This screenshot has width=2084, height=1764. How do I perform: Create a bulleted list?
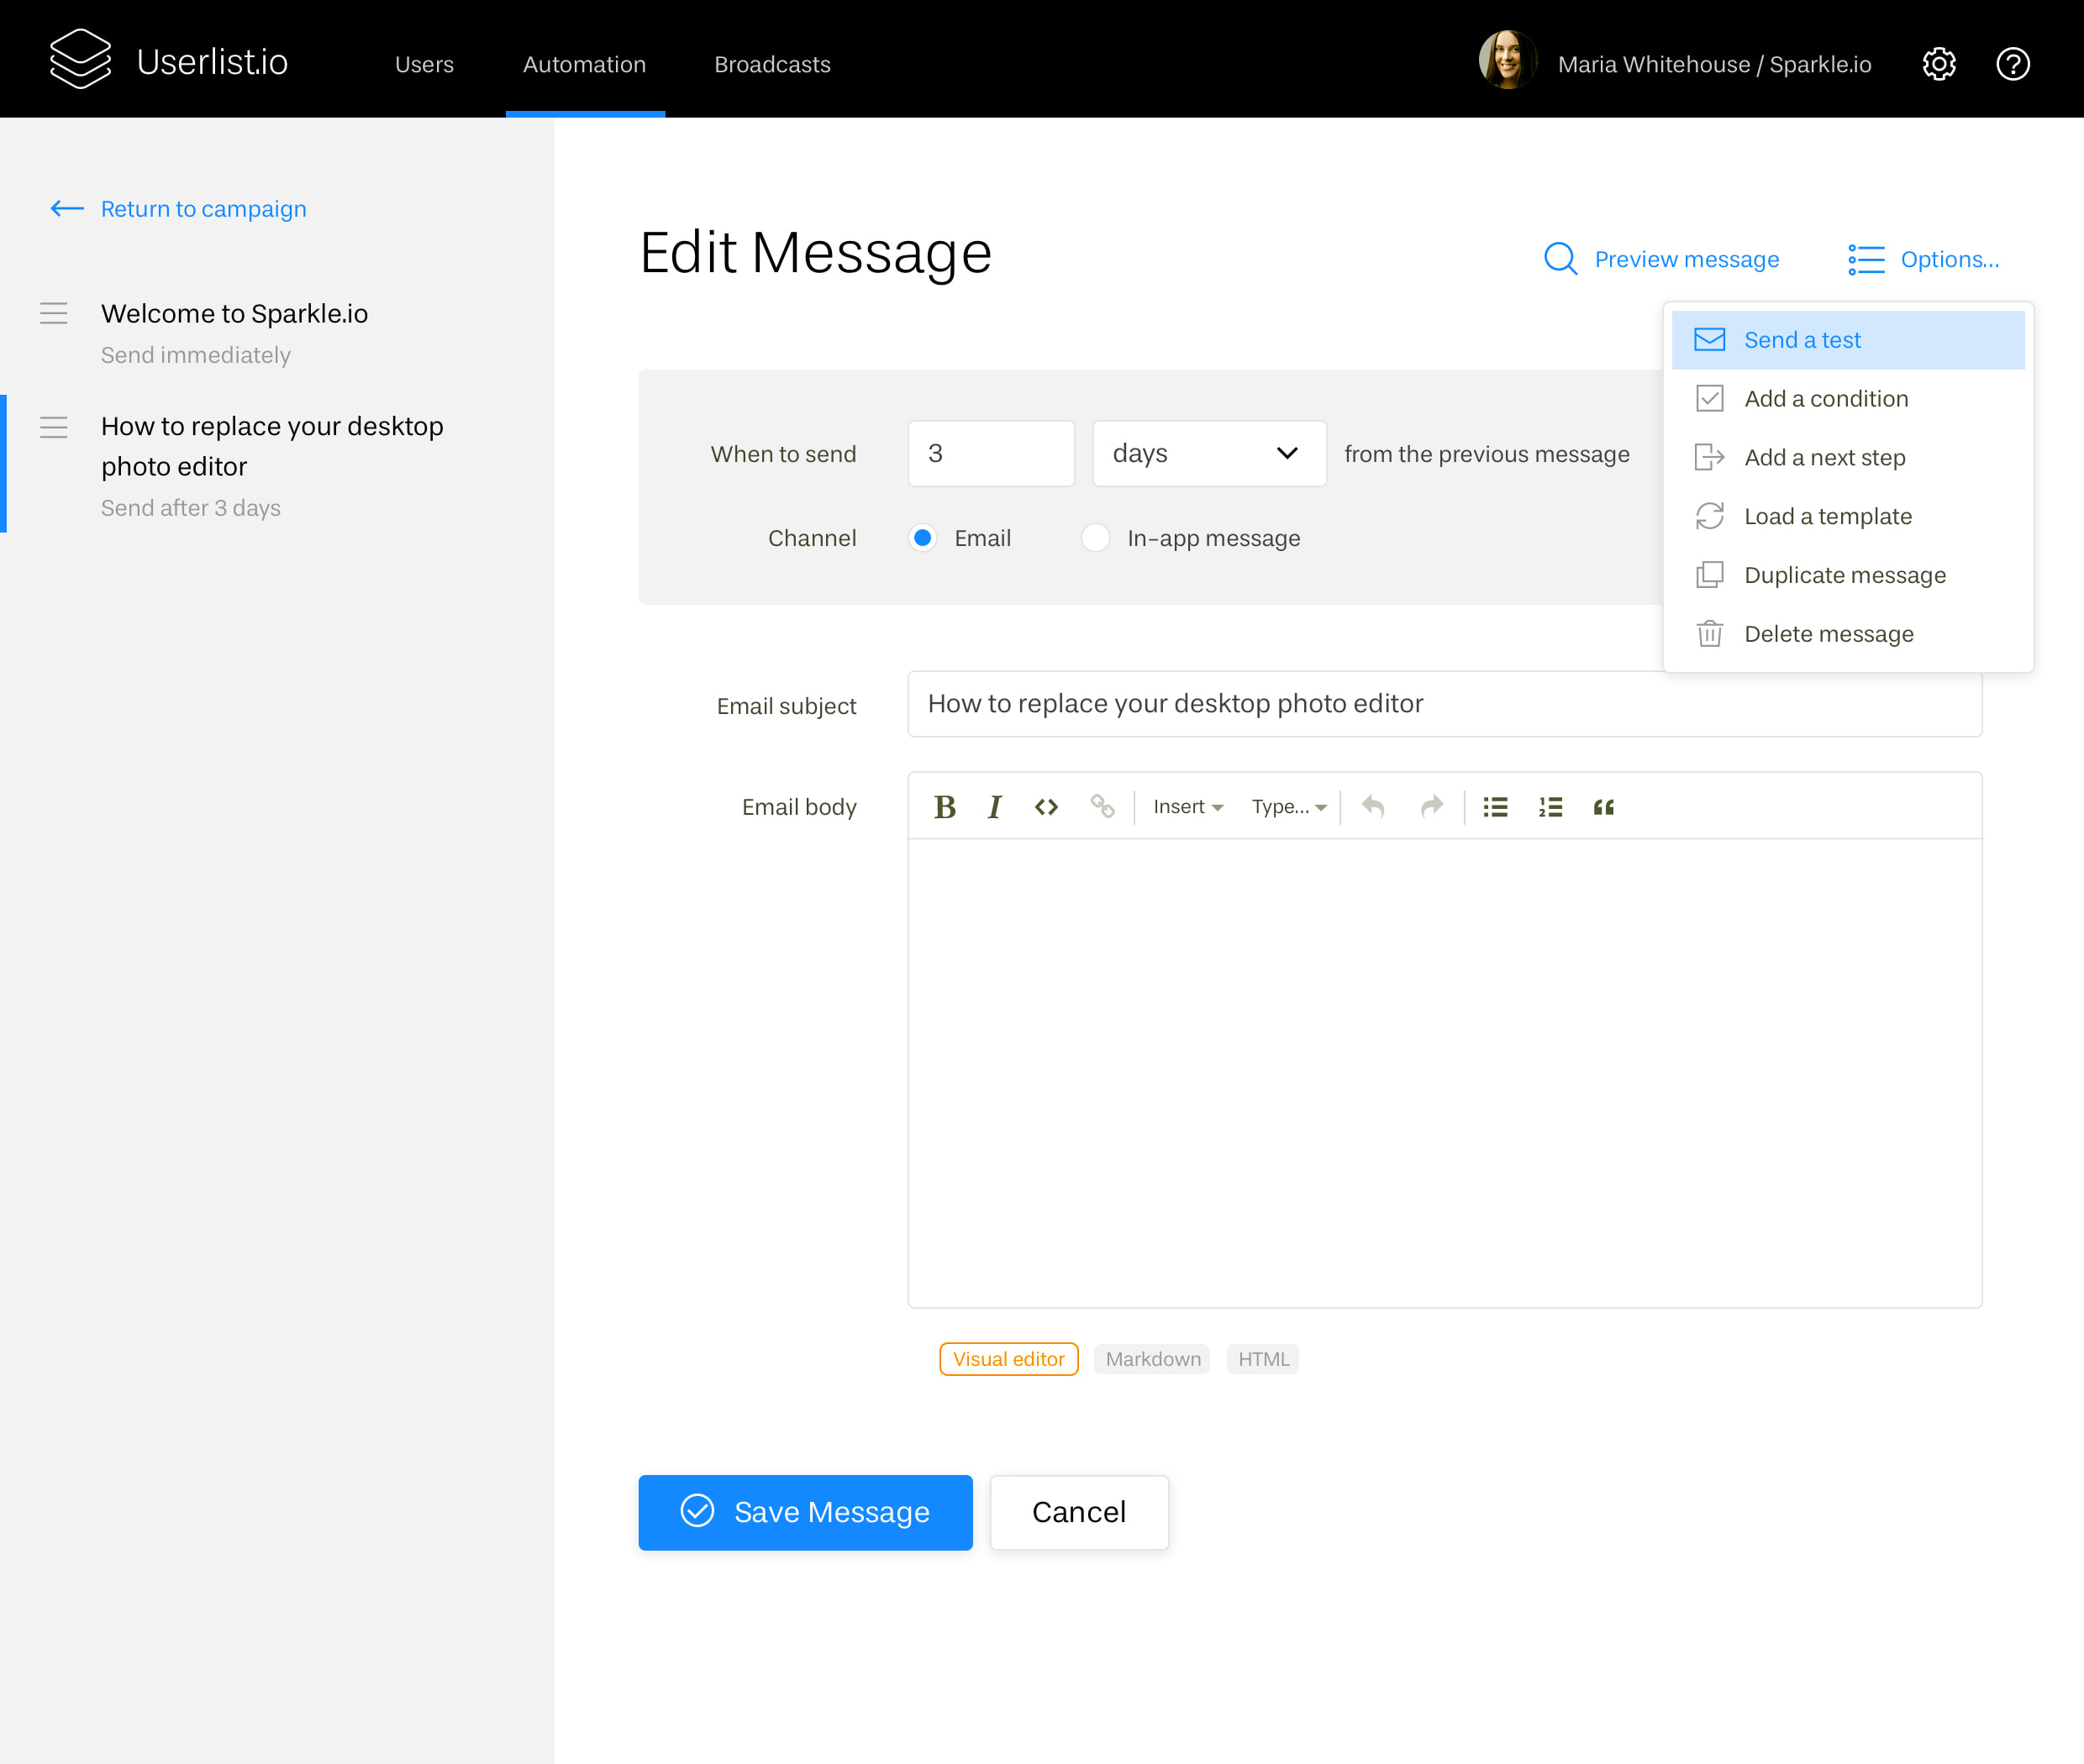pos(1495,806)
